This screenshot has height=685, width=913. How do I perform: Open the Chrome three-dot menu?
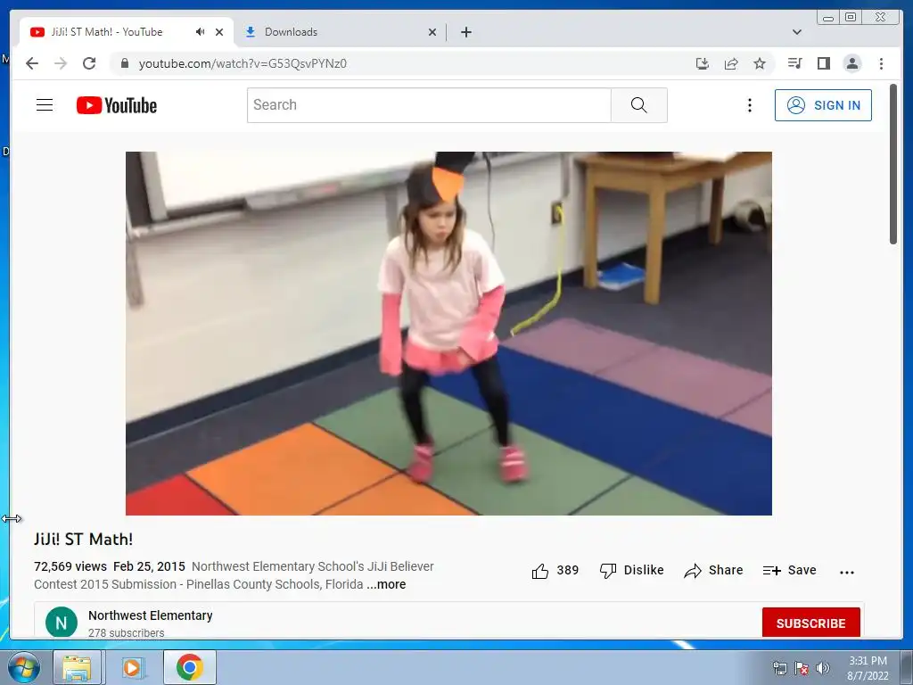click(x=881, y=63)
